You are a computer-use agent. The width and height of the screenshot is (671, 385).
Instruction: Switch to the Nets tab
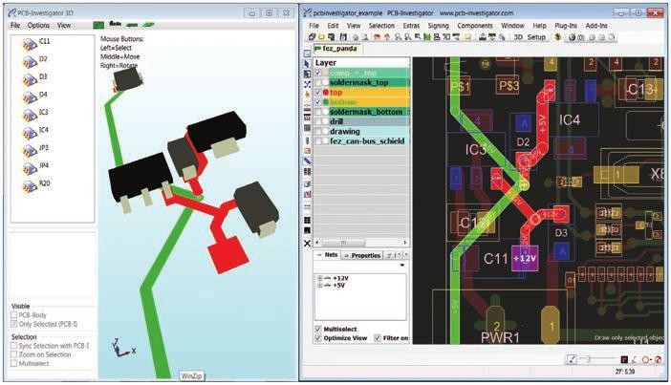coord(328,255)
